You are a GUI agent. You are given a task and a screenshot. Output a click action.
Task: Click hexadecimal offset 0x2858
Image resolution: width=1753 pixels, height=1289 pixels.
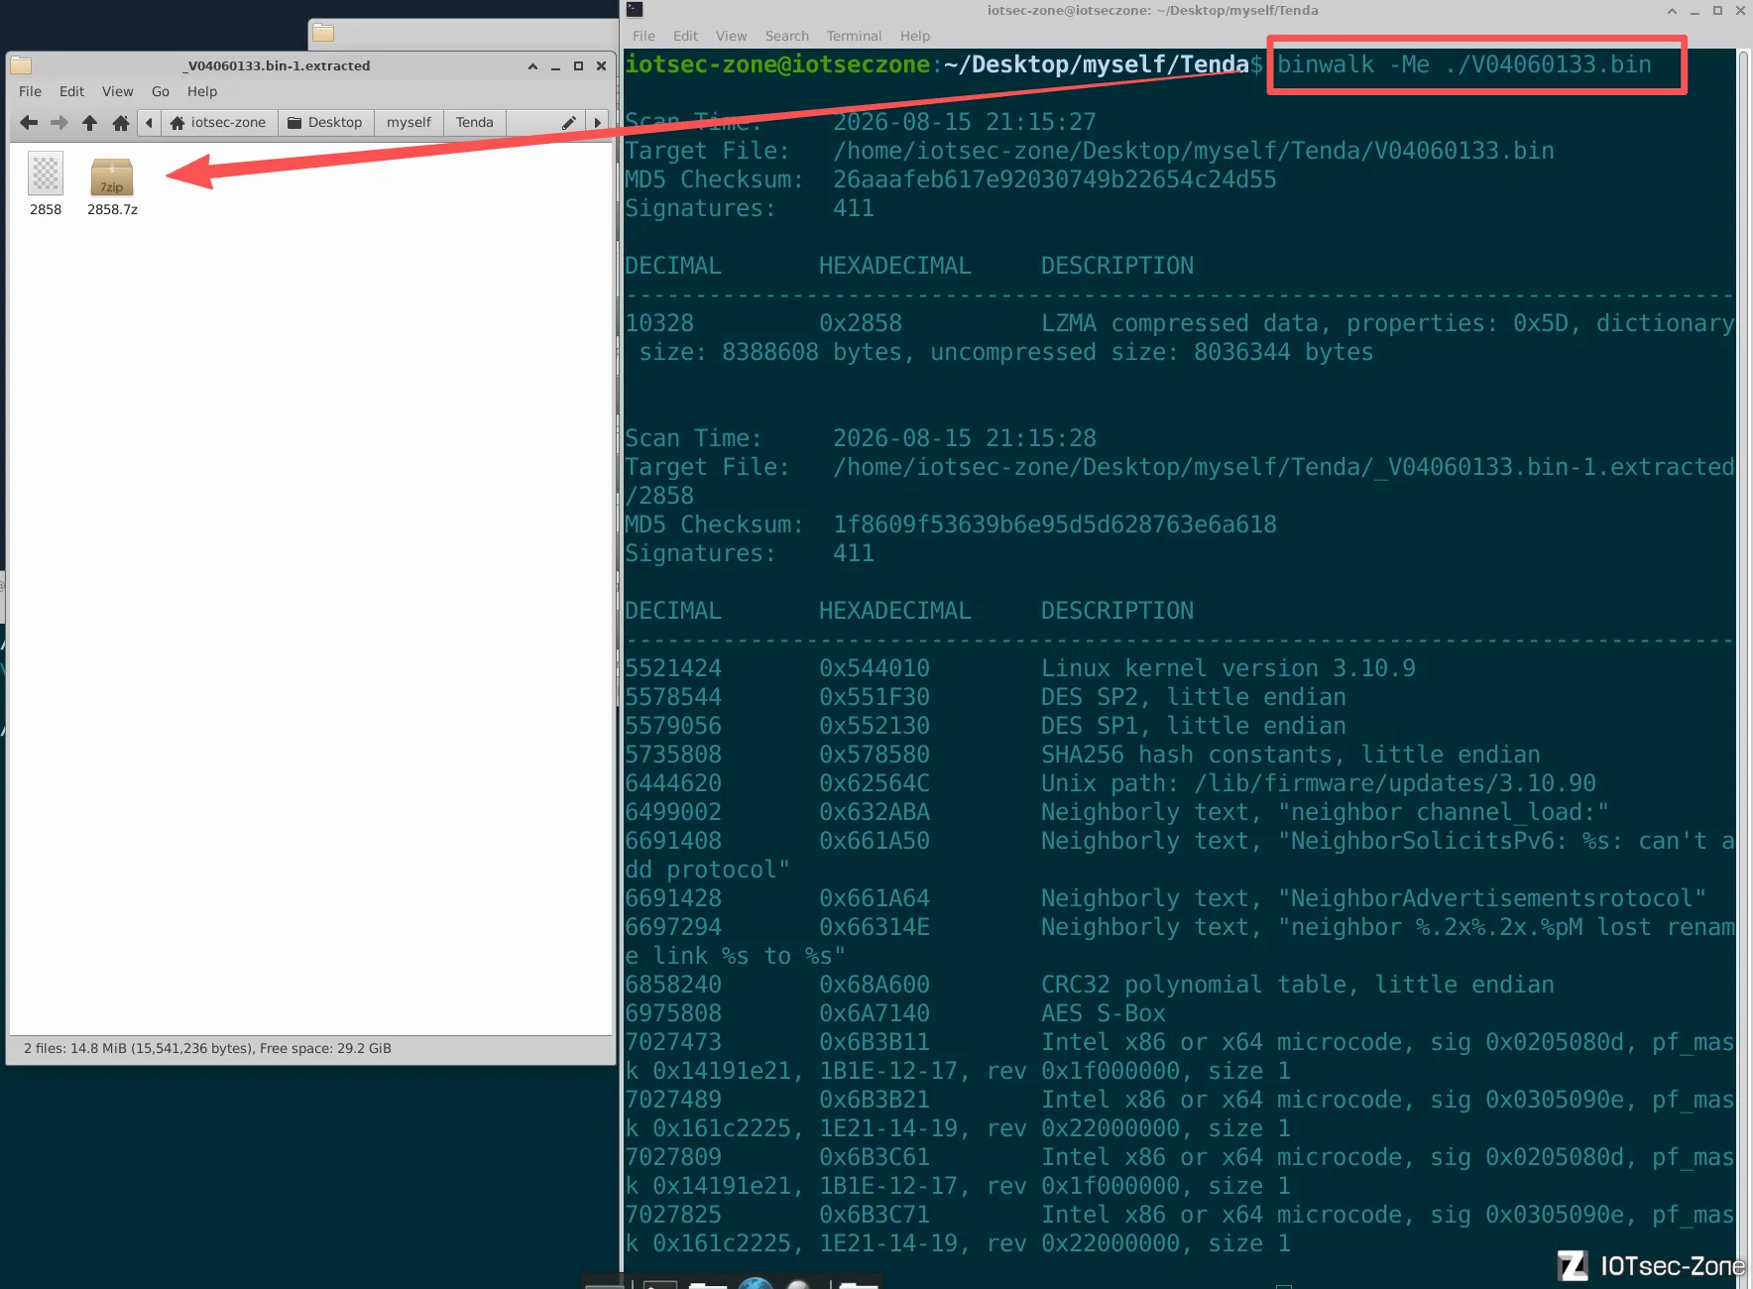(861, 323)
